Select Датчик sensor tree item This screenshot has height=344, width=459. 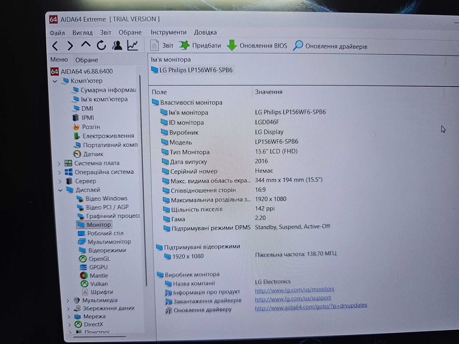(x=89, y=154)
